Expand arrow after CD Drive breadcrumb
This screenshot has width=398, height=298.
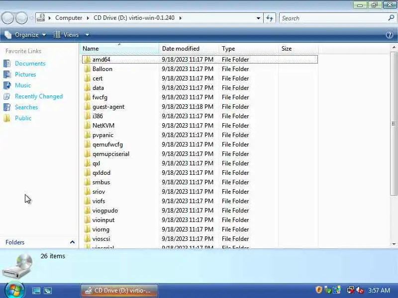click(x=181, y=18)
